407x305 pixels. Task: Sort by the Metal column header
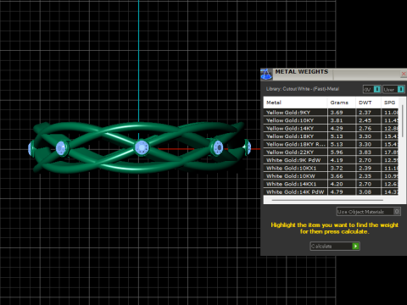coord(295,103)
